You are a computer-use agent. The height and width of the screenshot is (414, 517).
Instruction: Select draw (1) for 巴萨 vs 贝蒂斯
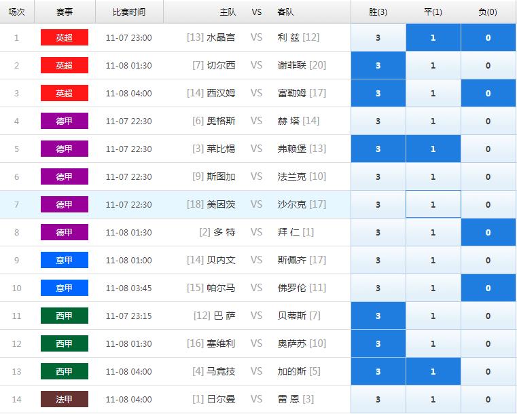433,316
